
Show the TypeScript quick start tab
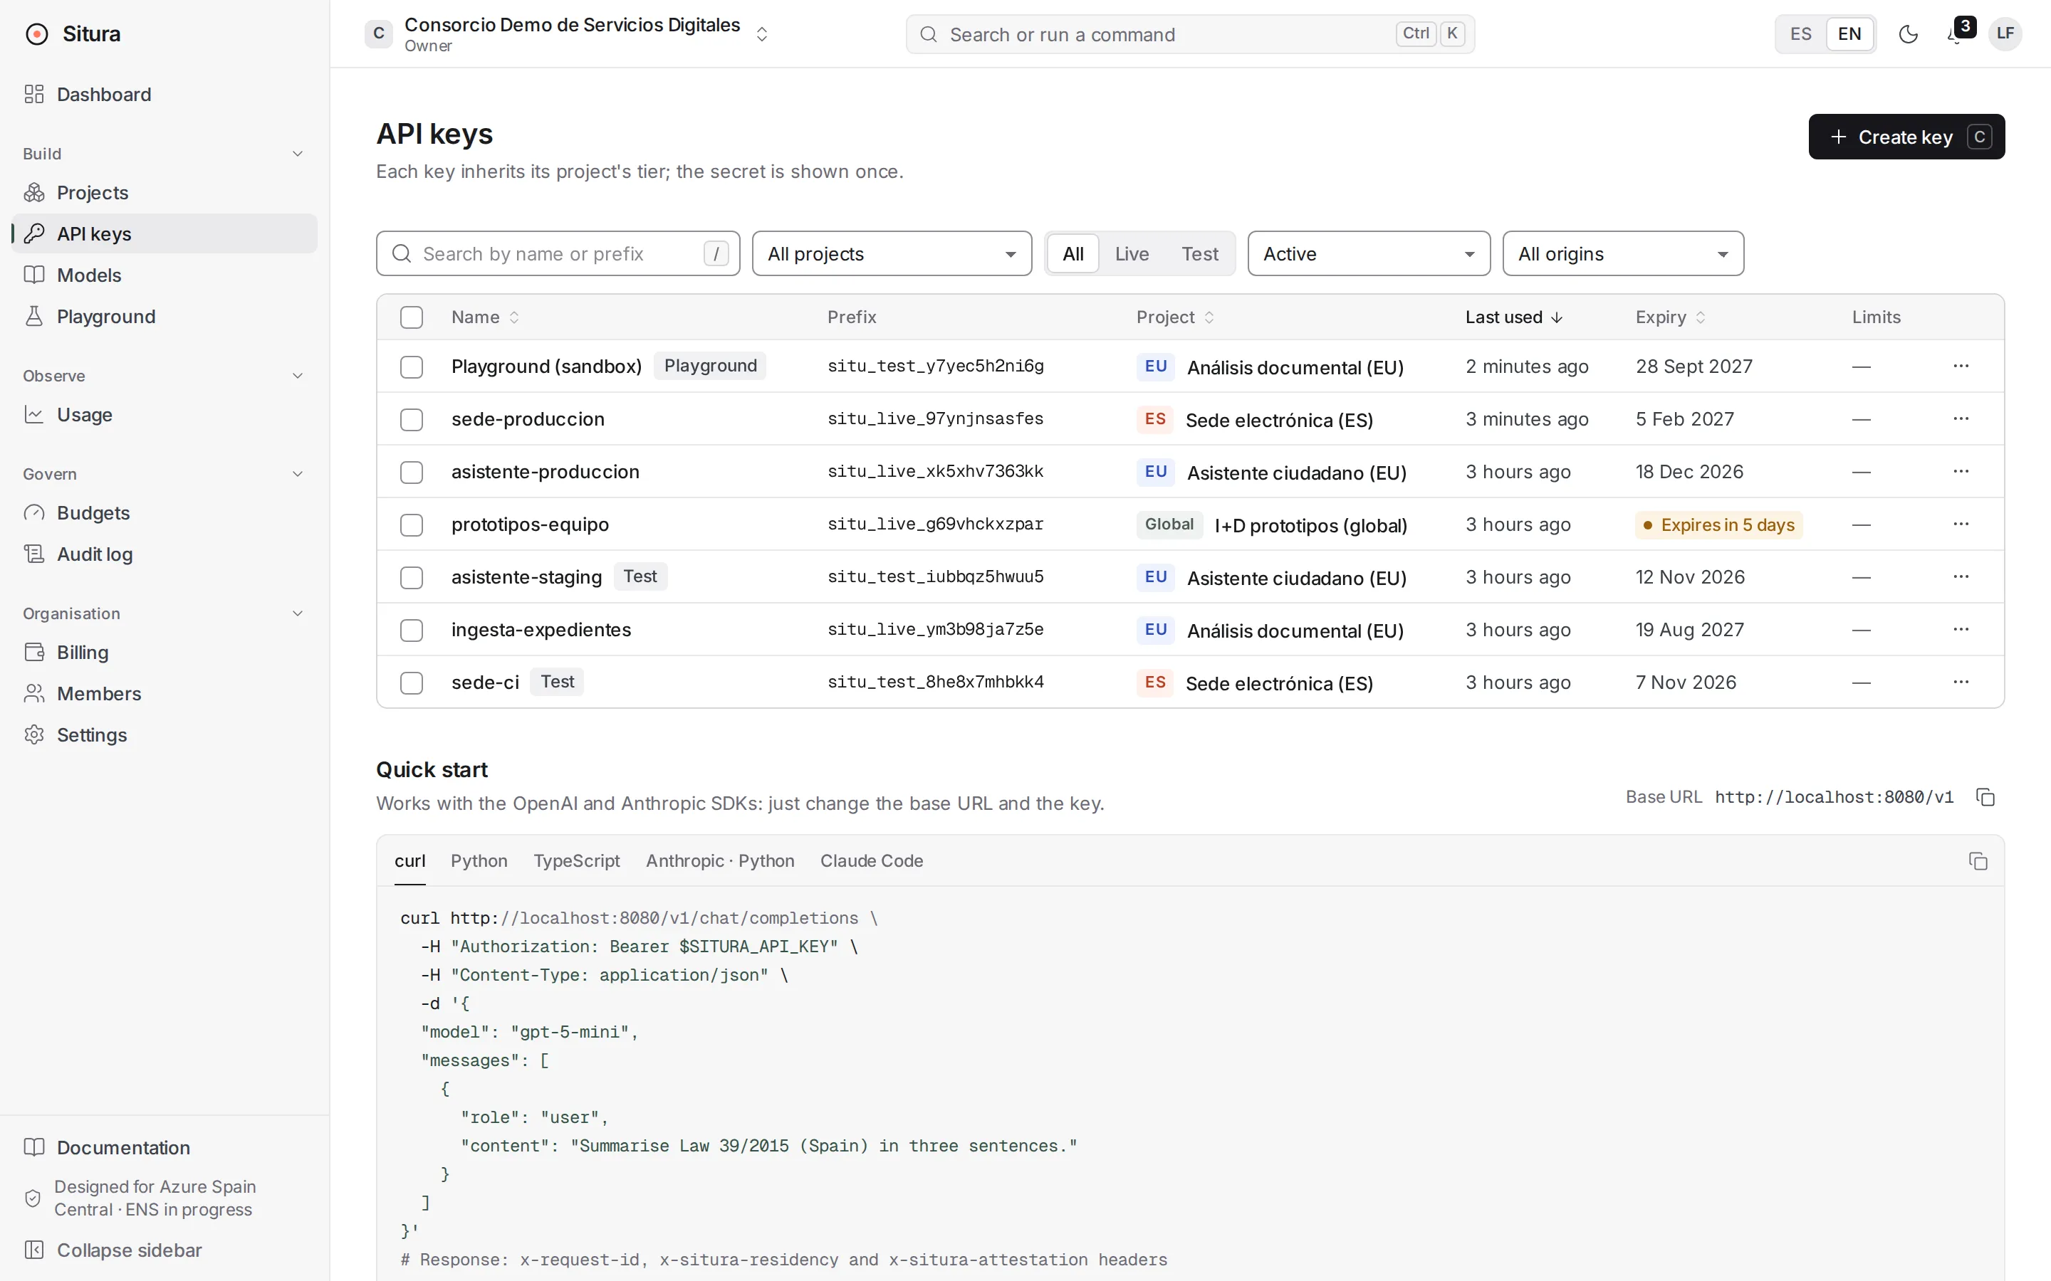[x=576, y=861]
